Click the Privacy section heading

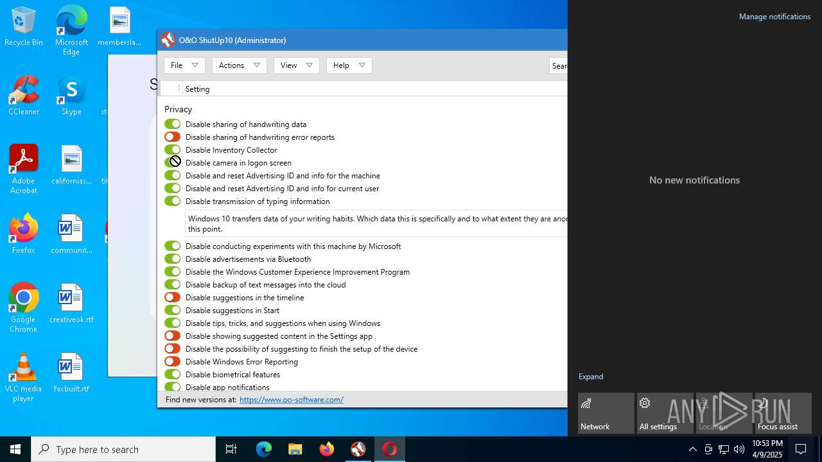click(179, 109)
